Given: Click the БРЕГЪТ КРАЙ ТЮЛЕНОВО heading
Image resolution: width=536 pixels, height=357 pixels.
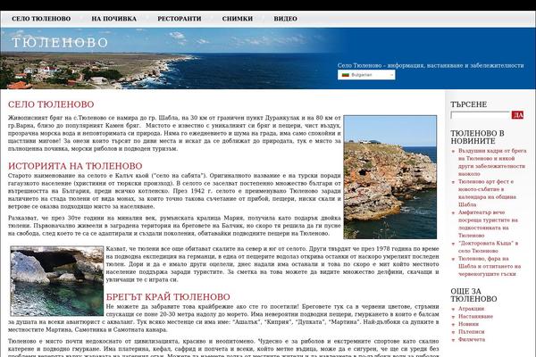Looking at the screenshot, I should pyautogui.click(x=168, y=297).
